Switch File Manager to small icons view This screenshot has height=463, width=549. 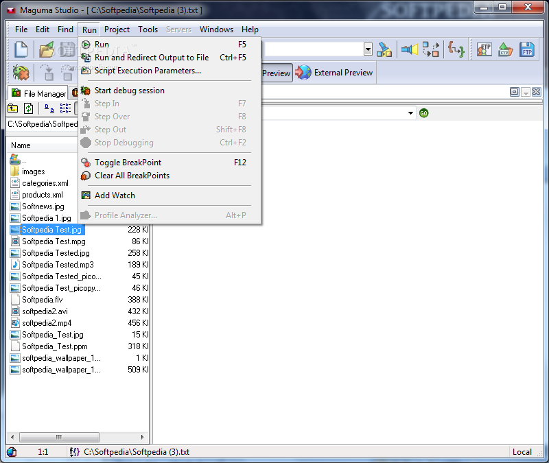tap(49, 108)
